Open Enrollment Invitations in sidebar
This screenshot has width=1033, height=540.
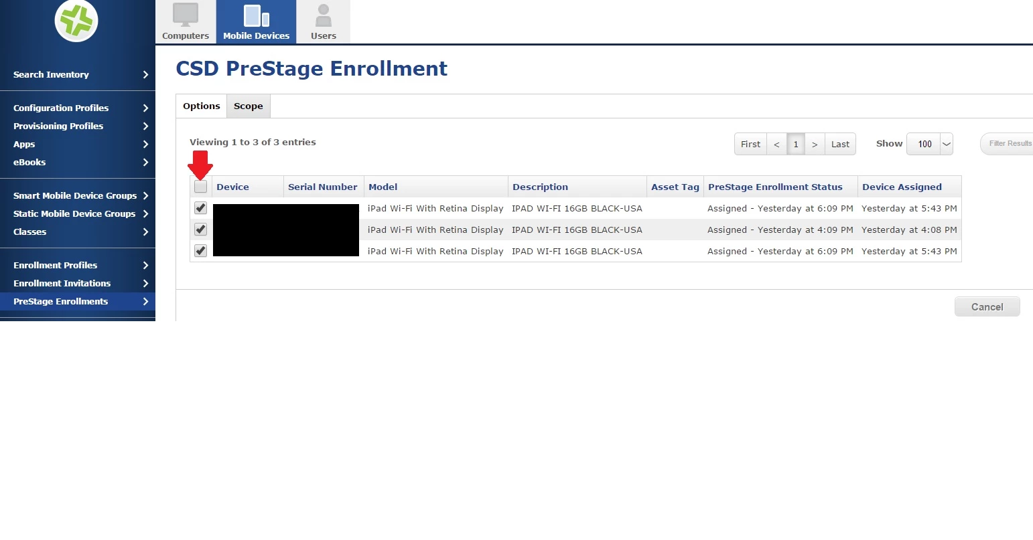(62, 283)
